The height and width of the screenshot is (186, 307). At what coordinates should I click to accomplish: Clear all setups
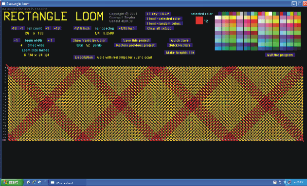tap(160, 28)
